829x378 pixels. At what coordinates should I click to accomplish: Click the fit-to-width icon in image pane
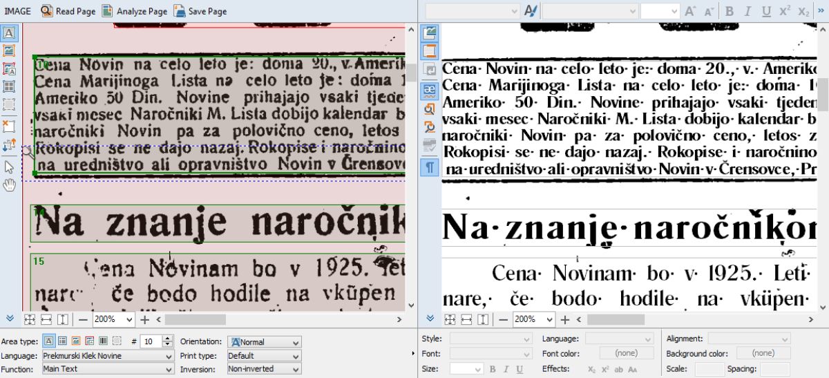(x=46, y=320)
